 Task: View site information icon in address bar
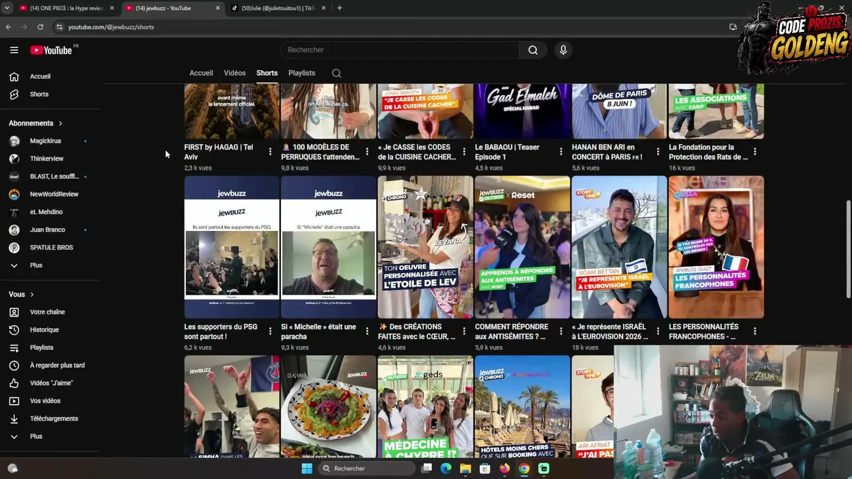click(59, 27)
